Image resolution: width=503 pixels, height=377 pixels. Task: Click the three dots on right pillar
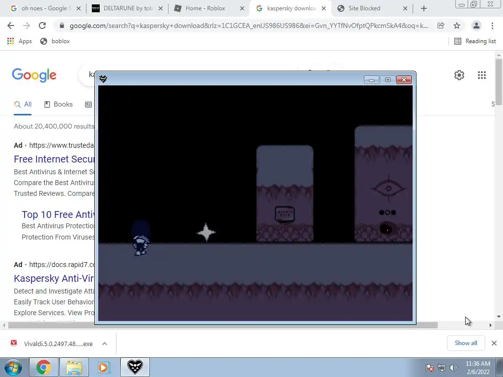pyautogui.click(x=388, y=213)
